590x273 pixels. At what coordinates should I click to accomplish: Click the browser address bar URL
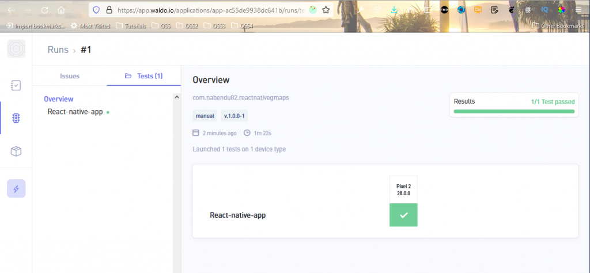coord(211,10)
